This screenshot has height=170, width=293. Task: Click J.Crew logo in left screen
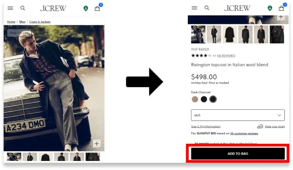(x=53, y=8)
